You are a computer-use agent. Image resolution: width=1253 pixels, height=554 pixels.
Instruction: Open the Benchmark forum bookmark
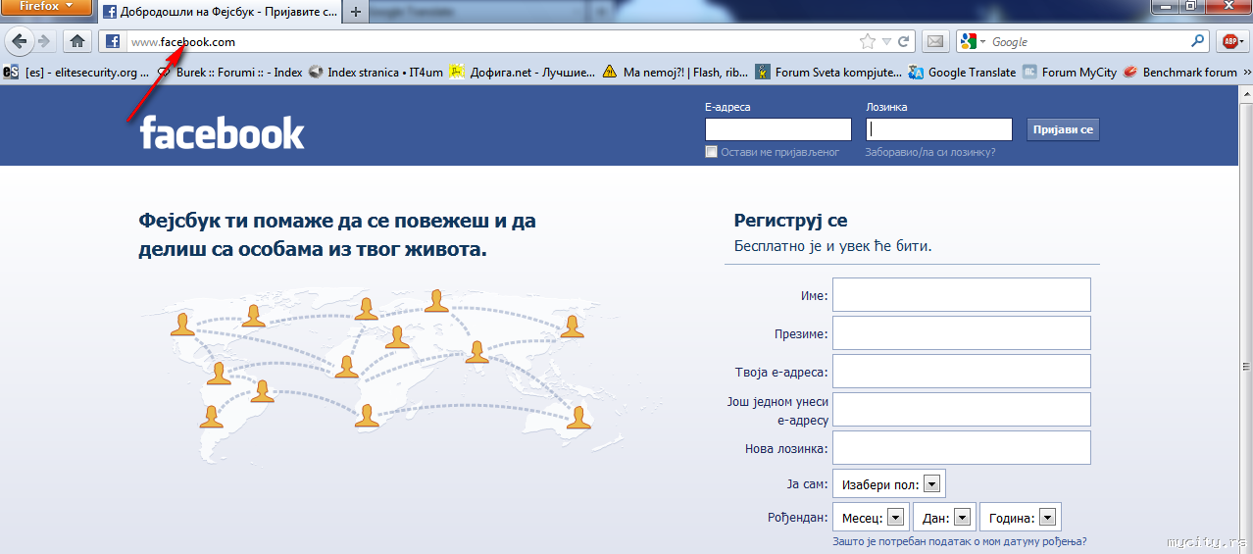(x=1180, y=72)
